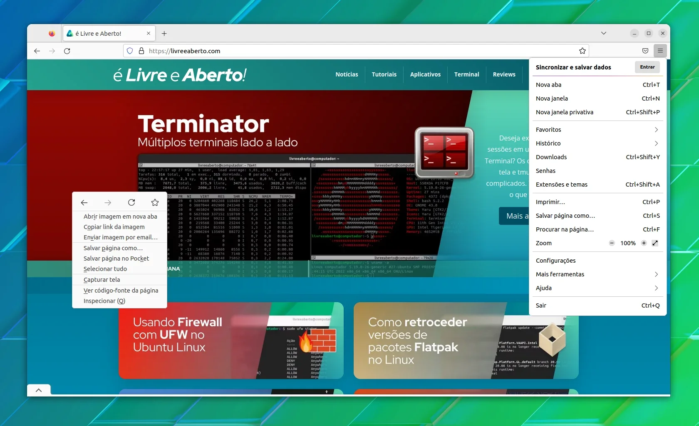Click forward arrow in context menu
This screenshot has height=426, width=699.
[x=108, y=202]
